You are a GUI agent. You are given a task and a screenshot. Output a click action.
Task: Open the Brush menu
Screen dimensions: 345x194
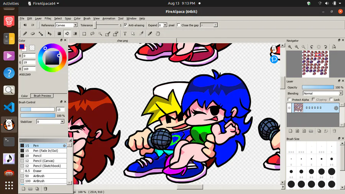(87, 18)
